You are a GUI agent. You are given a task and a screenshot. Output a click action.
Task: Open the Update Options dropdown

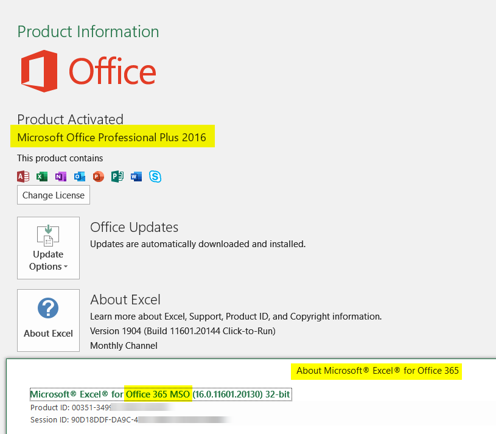pyautogui.click(x=49, y=248)
